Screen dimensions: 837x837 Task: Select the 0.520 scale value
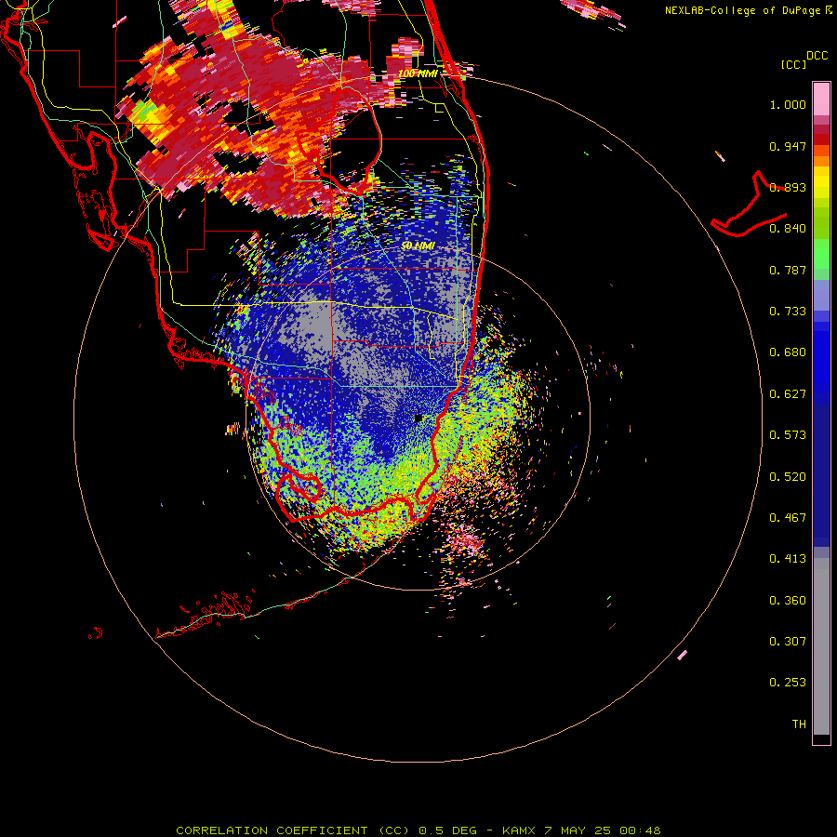[788, 477]
